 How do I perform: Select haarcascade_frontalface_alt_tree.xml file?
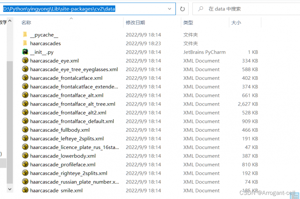(72, 104)
